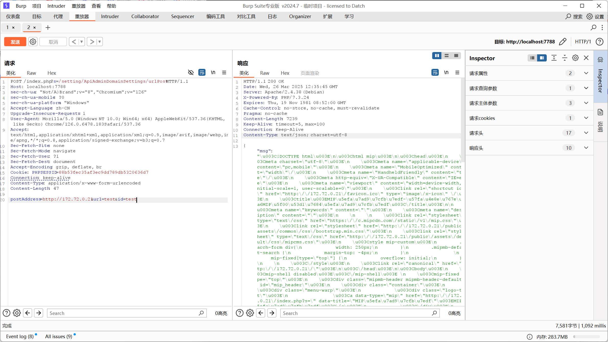Click the expand-all sections icon in Inspector
Image resolution: width=608 pixels, height=342 pixels.
coord(554,58)
